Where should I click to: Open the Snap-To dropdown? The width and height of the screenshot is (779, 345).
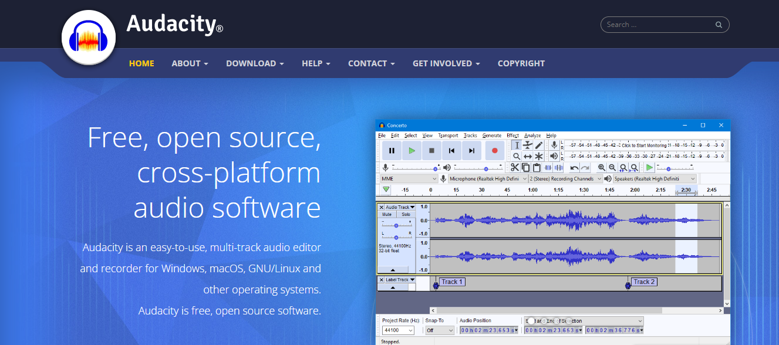440,330
